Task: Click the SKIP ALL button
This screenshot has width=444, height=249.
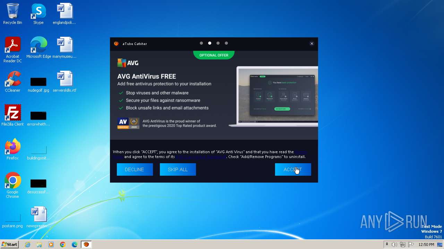Action: click(178, 169)
